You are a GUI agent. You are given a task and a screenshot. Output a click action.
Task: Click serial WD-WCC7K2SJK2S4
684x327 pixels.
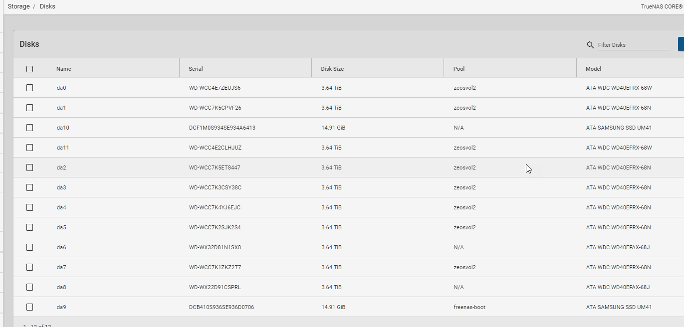pyautogui.click(x=215, y=227)
